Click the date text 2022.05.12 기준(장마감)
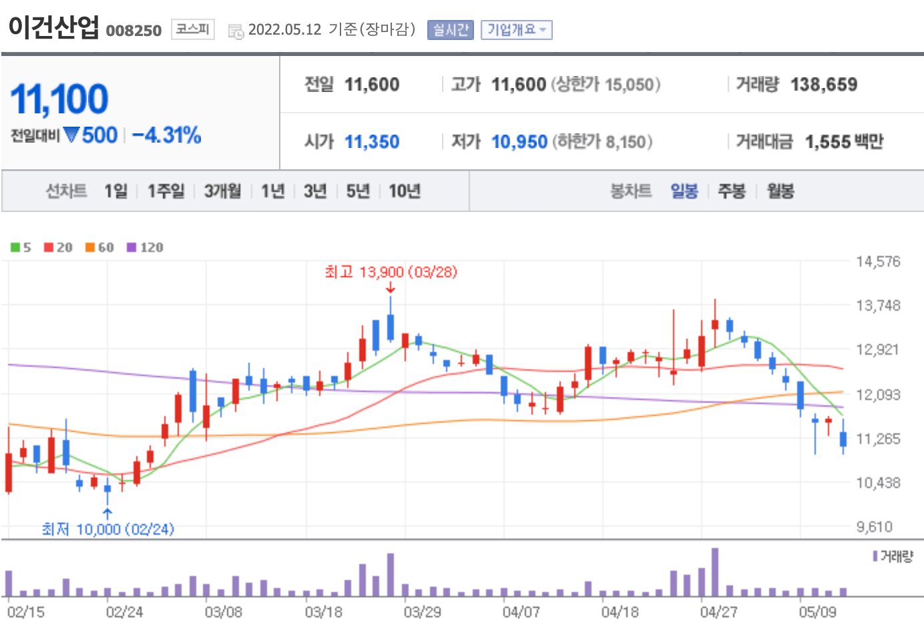The width and height of the screenshot is (924, 636). (x=332, y=29)
